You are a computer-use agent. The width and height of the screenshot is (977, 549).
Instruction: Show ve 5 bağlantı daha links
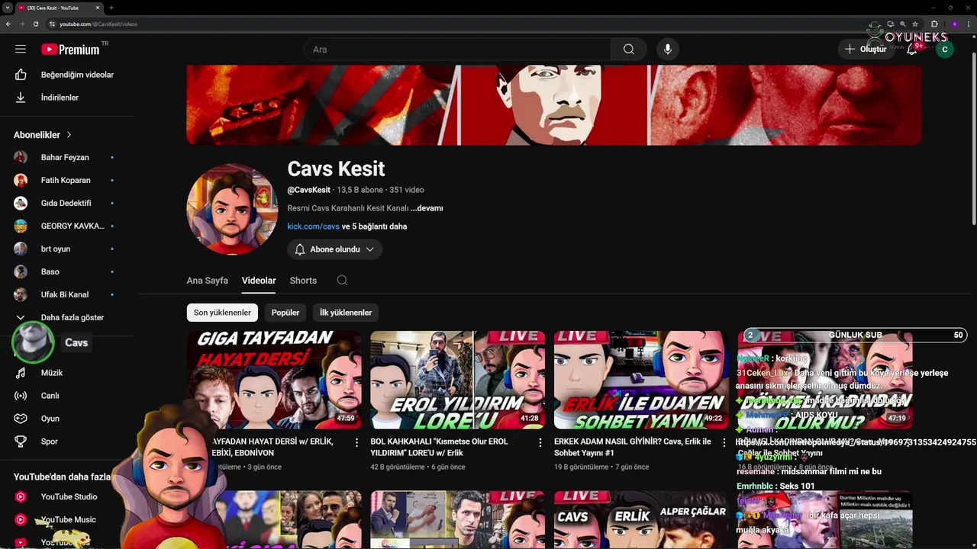(x=374, y=226)
